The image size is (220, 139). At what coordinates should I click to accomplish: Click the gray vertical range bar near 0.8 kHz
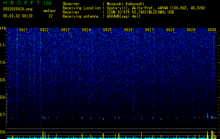click(7, 108)
